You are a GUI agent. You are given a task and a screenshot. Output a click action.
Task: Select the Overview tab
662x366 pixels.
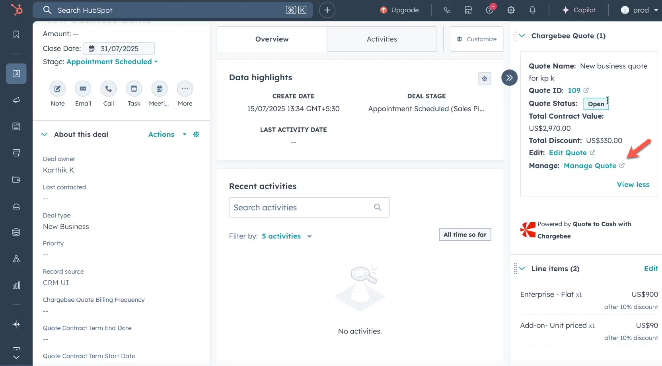tap(272, 39)
